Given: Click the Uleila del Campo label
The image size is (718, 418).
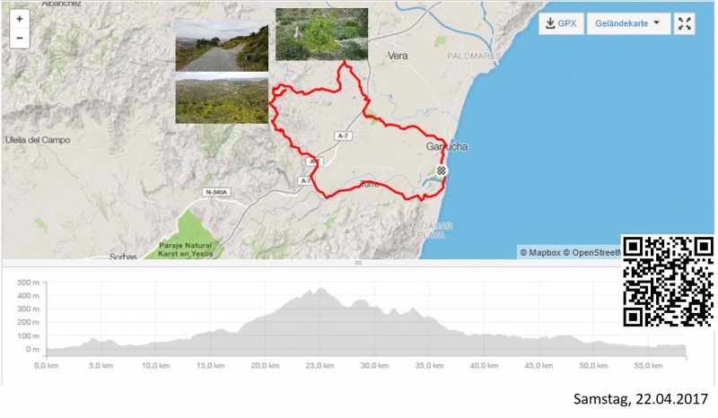Looking at the screenshot, I should pyautogui.click(x=37, y=140).
